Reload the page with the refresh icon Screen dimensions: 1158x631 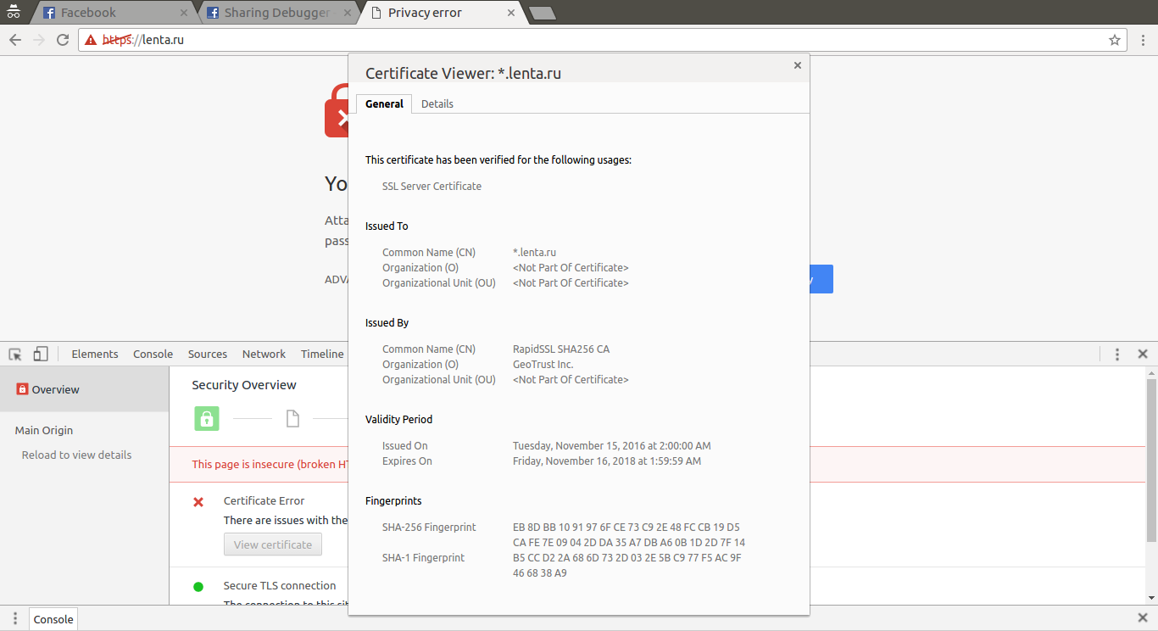pyautogui.click(x=63, y=40)
